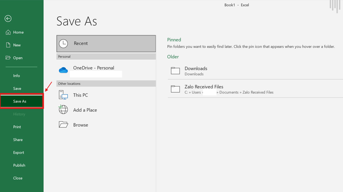The image size is (343, 192).
Task: Open the Export menu entry
Action: 18,153
